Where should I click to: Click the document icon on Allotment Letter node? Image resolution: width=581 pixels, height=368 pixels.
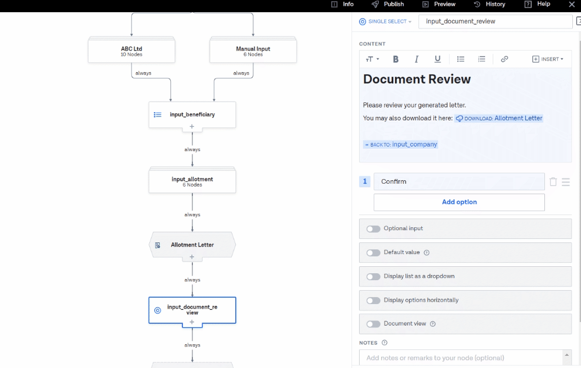point(157,245)
